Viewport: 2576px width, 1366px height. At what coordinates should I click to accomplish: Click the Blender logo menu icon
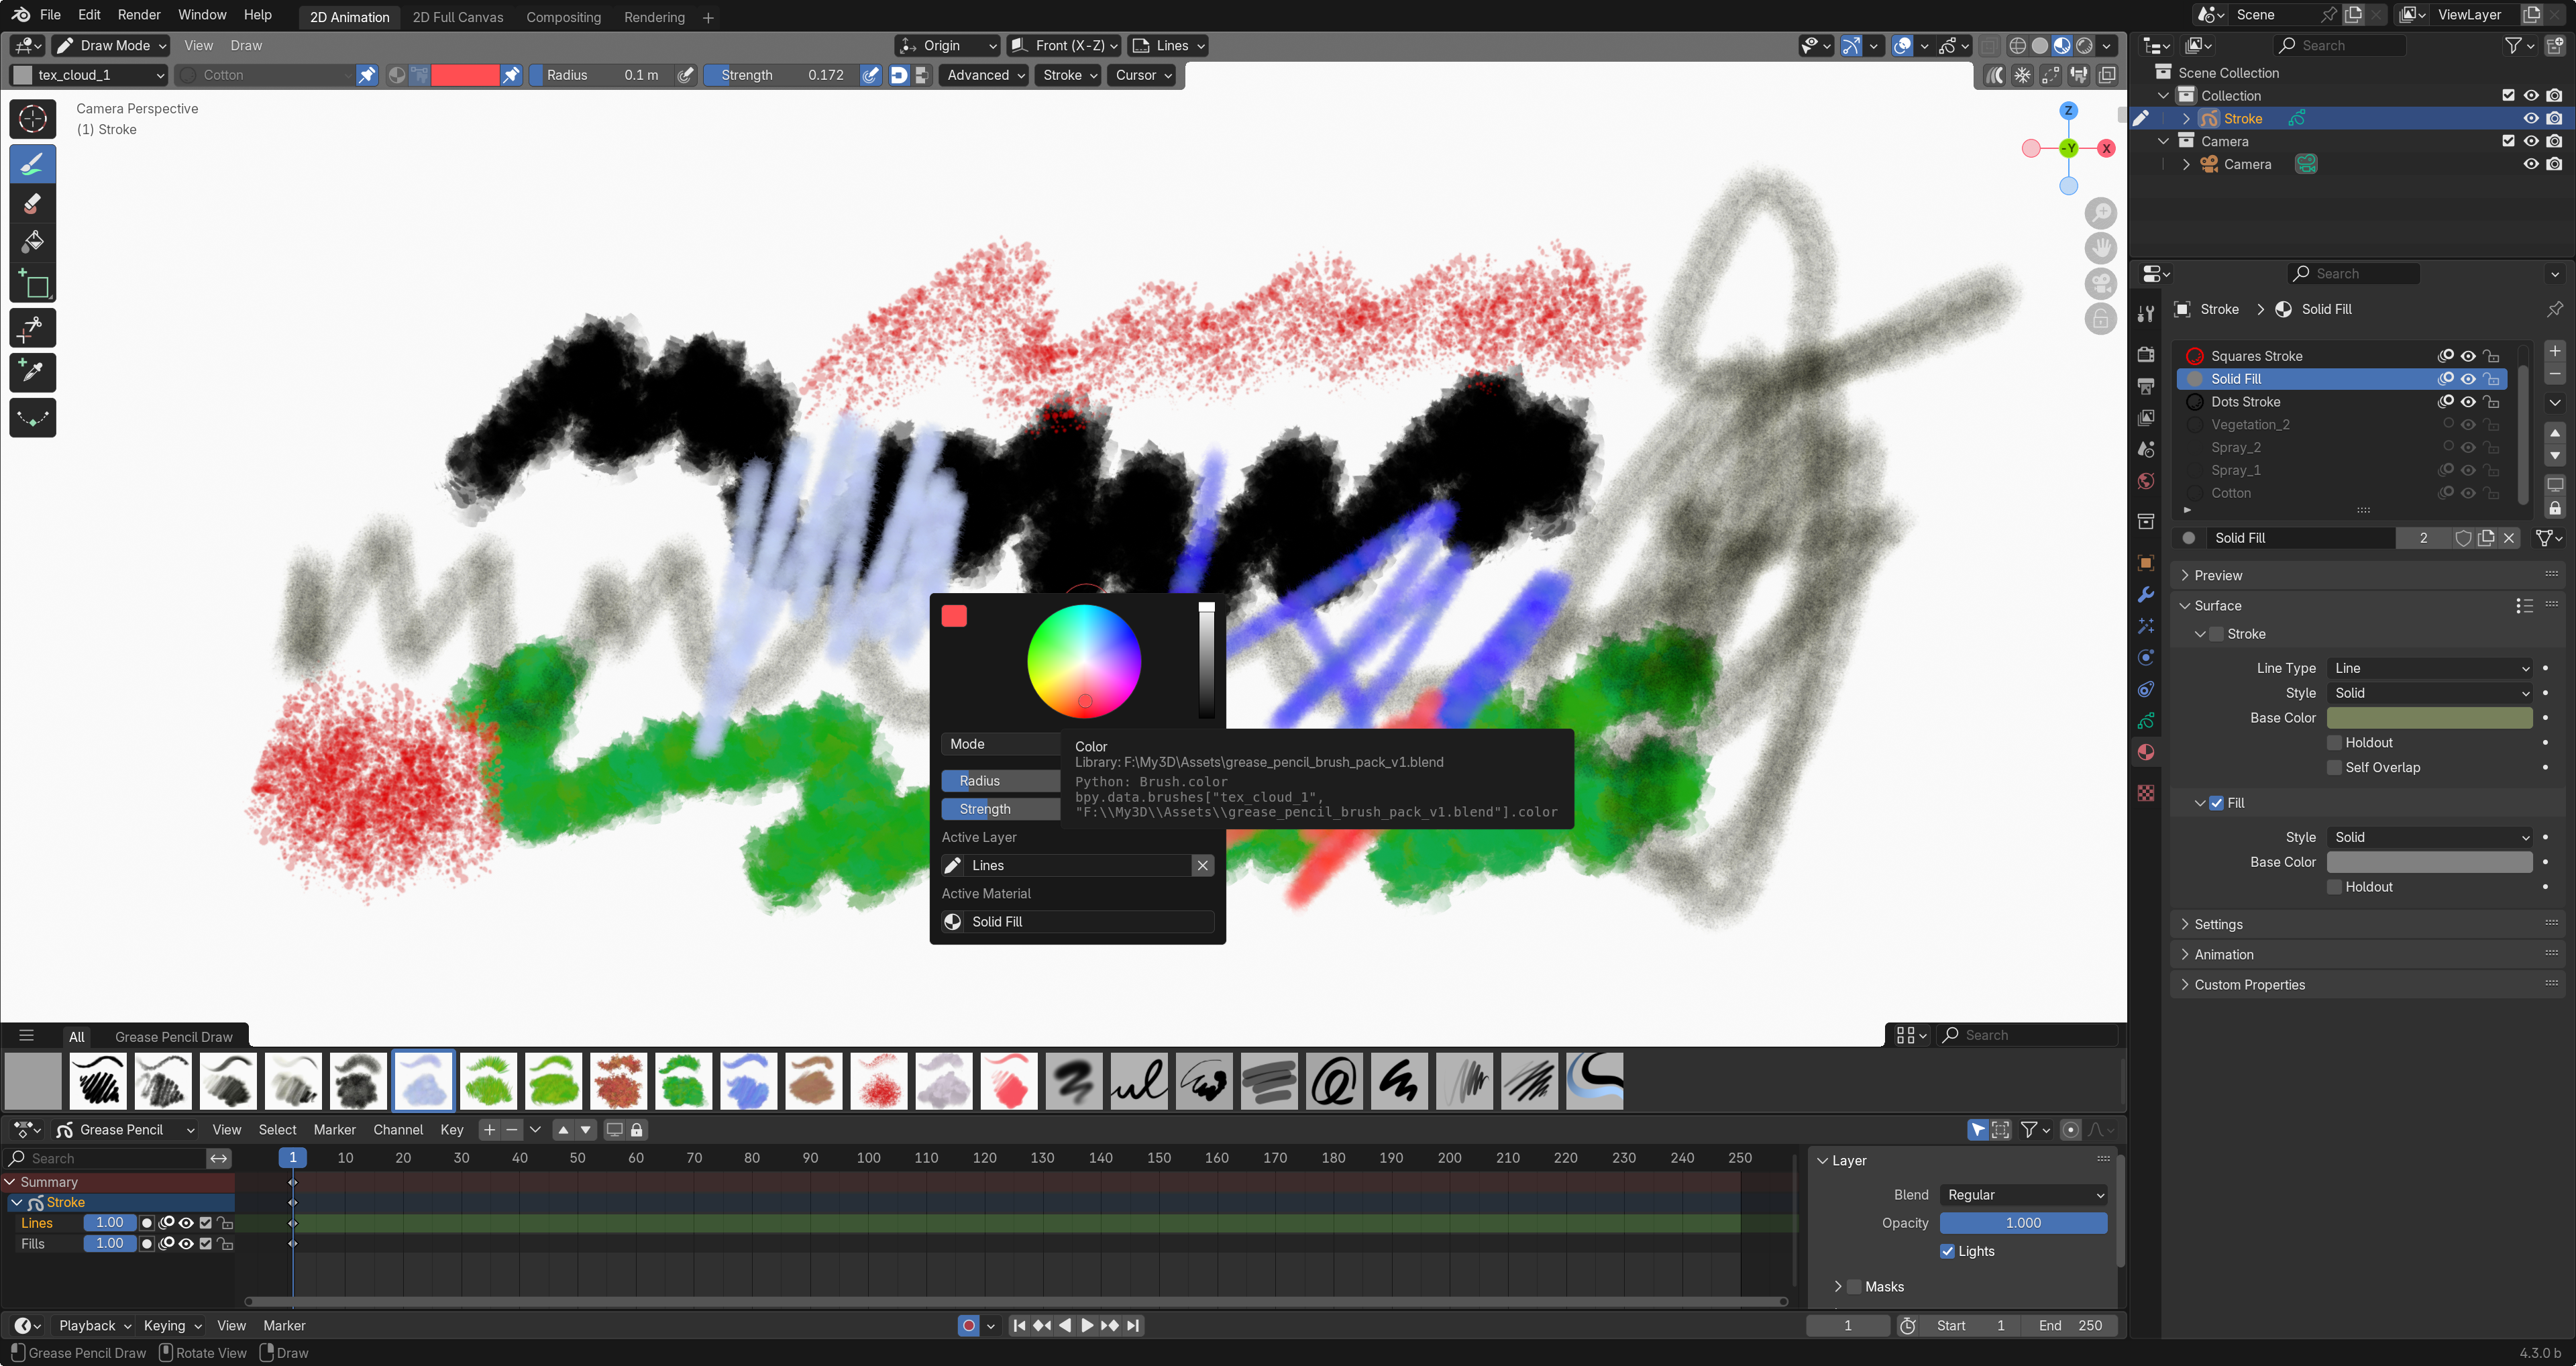coord(21,15)
